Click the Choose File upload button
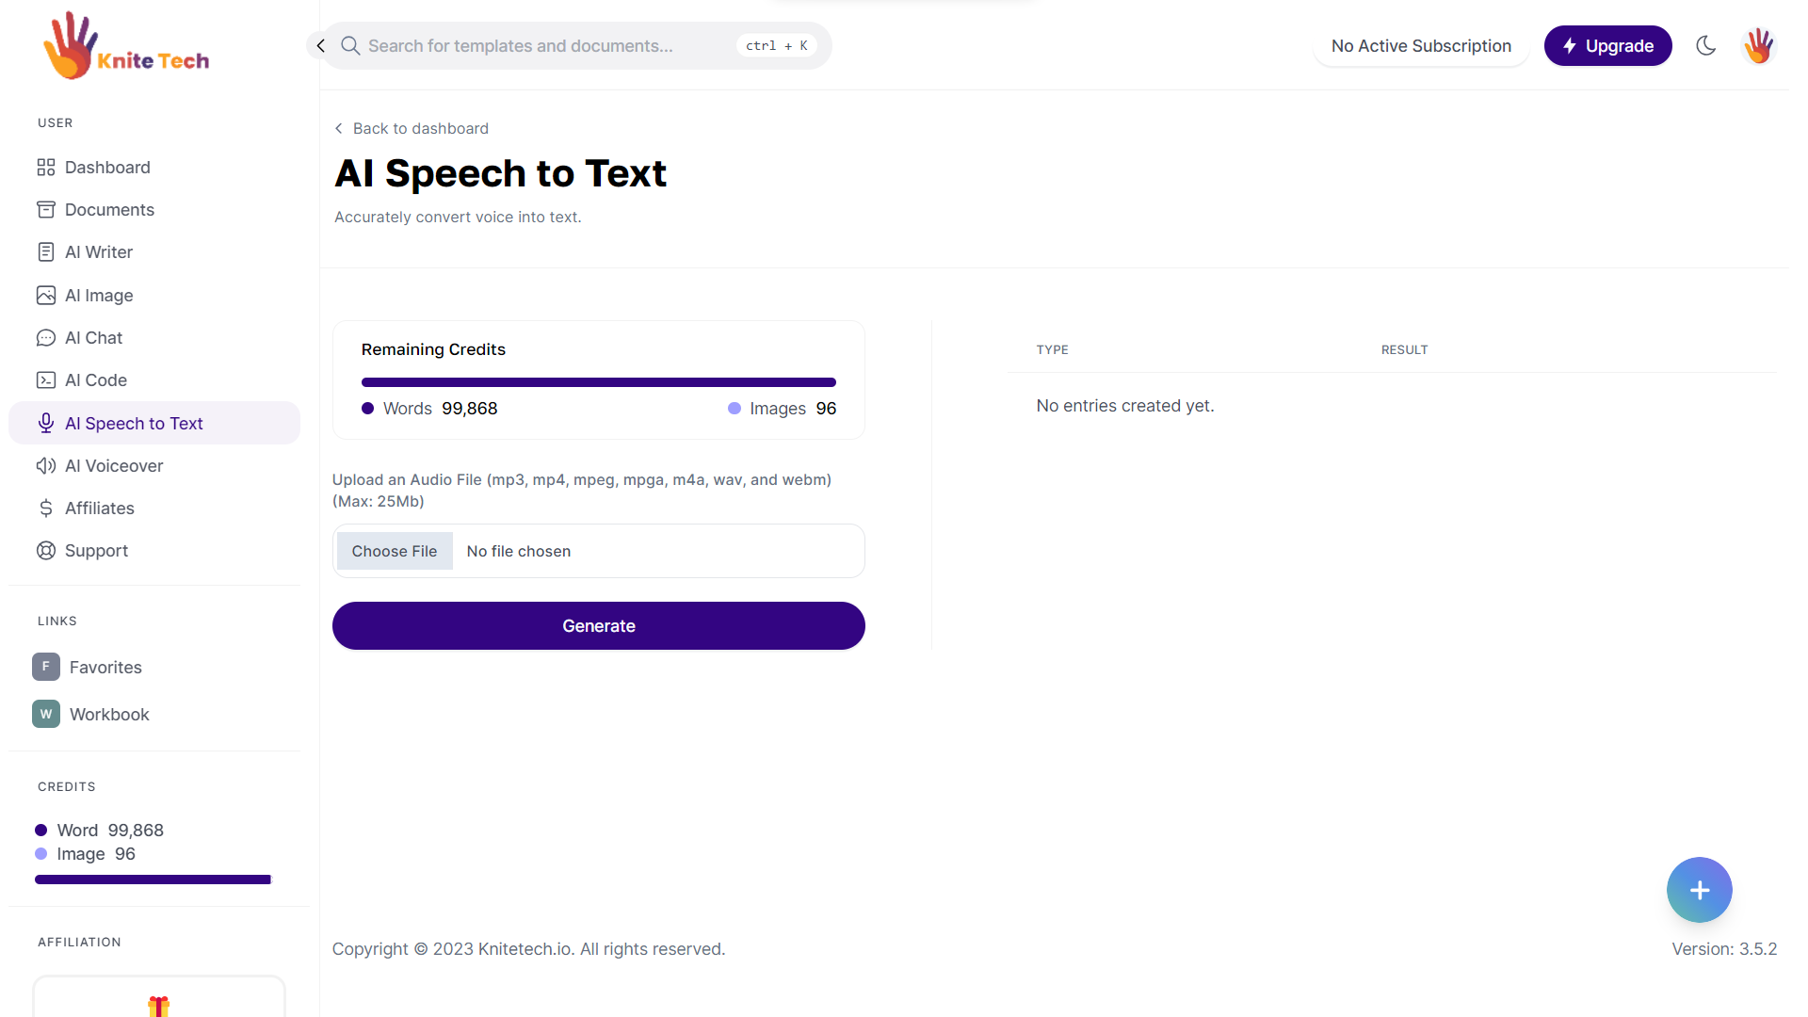Screen dimensions: 1808x1017 [x=394, y=551]
